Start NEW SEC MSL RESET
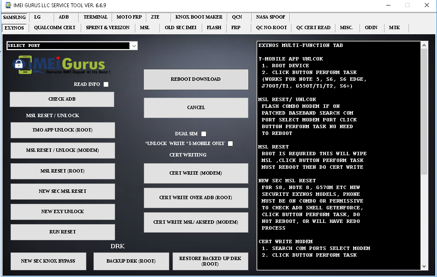 [x=63, y=192]
